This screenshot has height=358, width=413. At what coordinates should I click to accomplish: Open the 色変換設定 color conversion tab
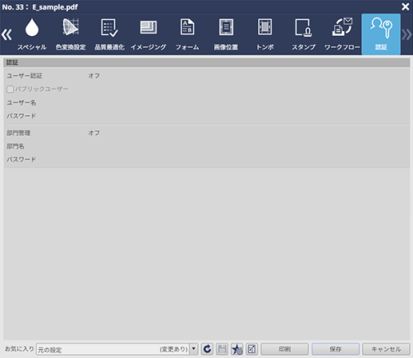point(70,34)
